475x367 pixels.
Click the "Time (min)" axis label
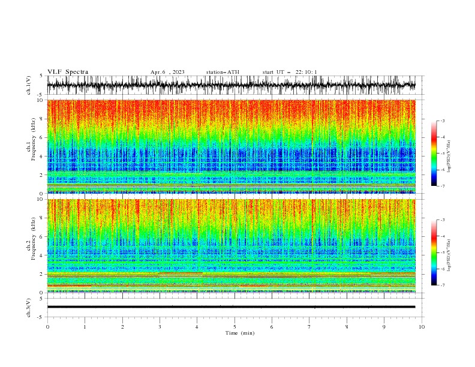240,333
